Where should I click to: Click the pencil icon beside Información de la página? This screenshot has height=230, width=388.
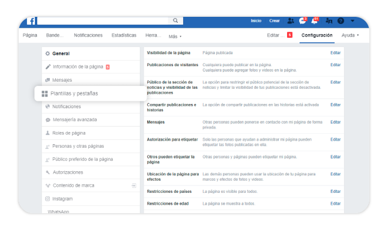click(x=48, y=67)
